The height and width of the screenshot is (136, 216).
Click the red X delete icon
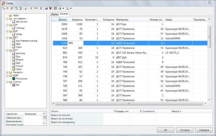point(8,8)
